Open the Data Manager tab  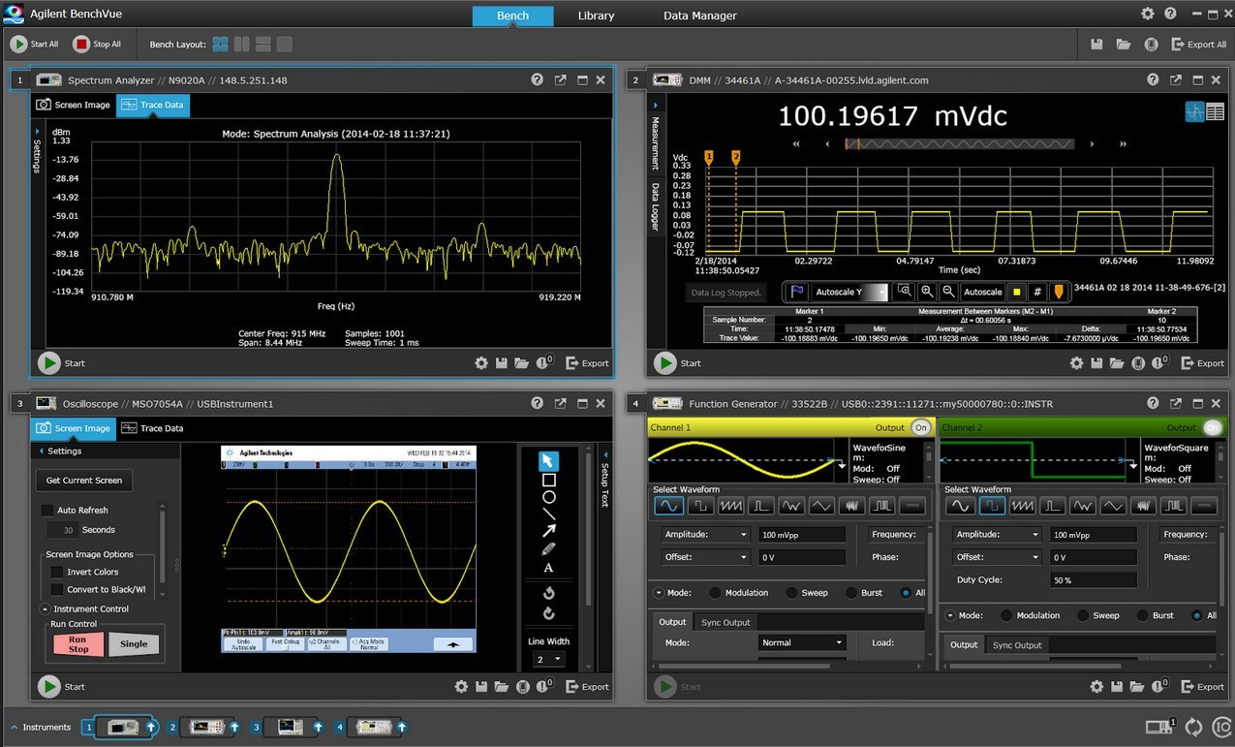(x=700, y=16)
